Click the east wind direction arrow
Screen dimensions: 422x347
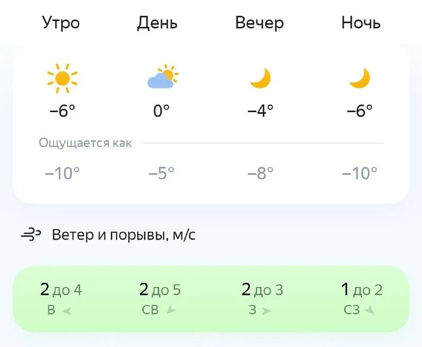coord(66,311)
